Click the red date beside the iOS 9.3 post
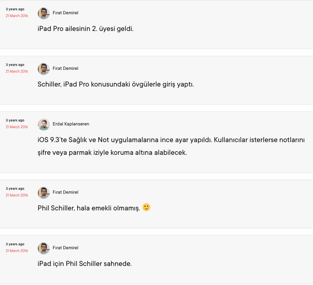Viewport: 313px width, 285px height. point(17,127)
